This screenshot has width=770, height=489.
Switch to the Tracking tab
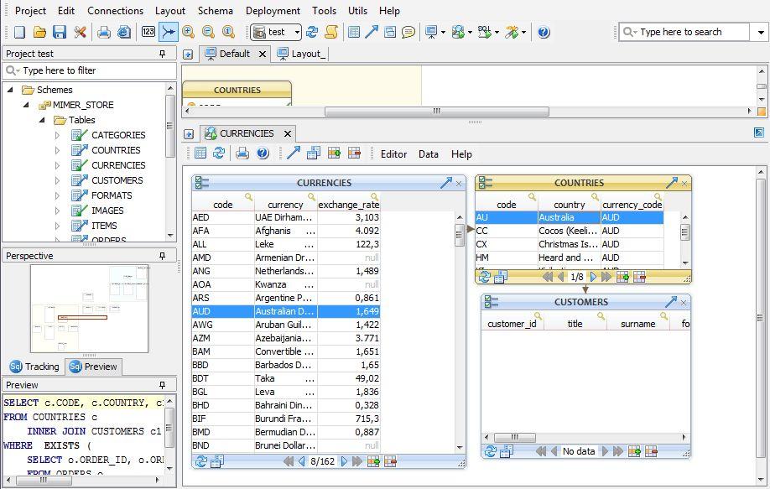(34, 367)
